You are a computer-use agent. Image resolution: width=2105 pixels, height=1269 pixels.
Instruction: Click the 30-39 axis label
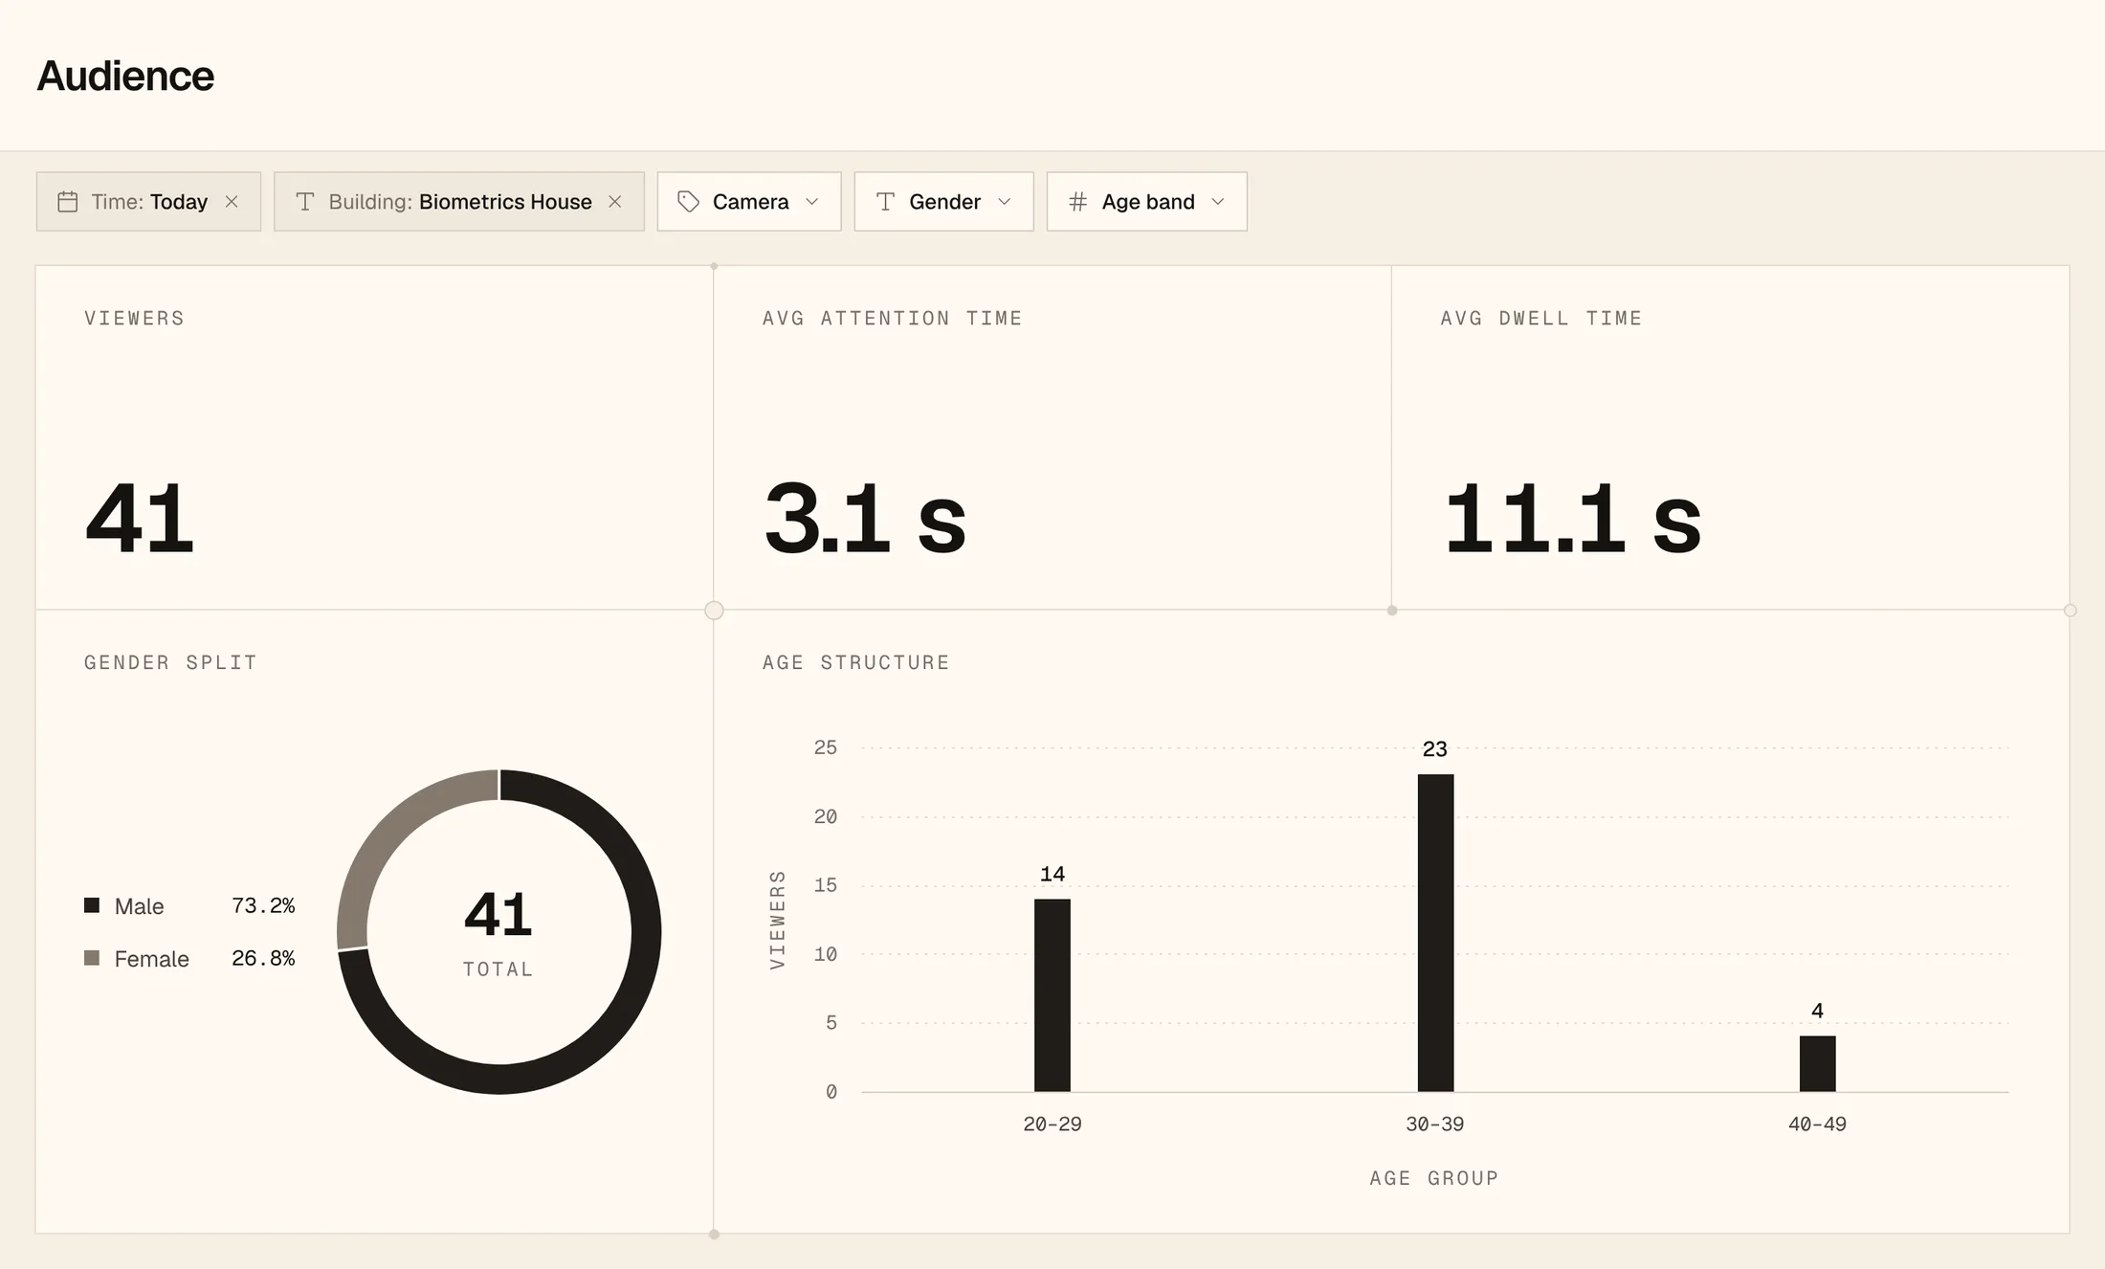coord(1435,1124)
